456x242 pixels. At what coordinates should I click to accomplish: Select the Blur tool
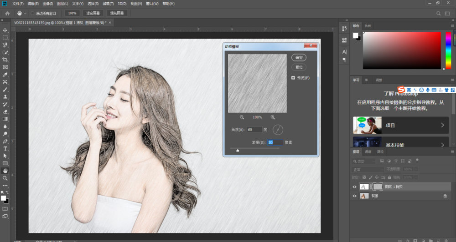click(x=5, y=126)
